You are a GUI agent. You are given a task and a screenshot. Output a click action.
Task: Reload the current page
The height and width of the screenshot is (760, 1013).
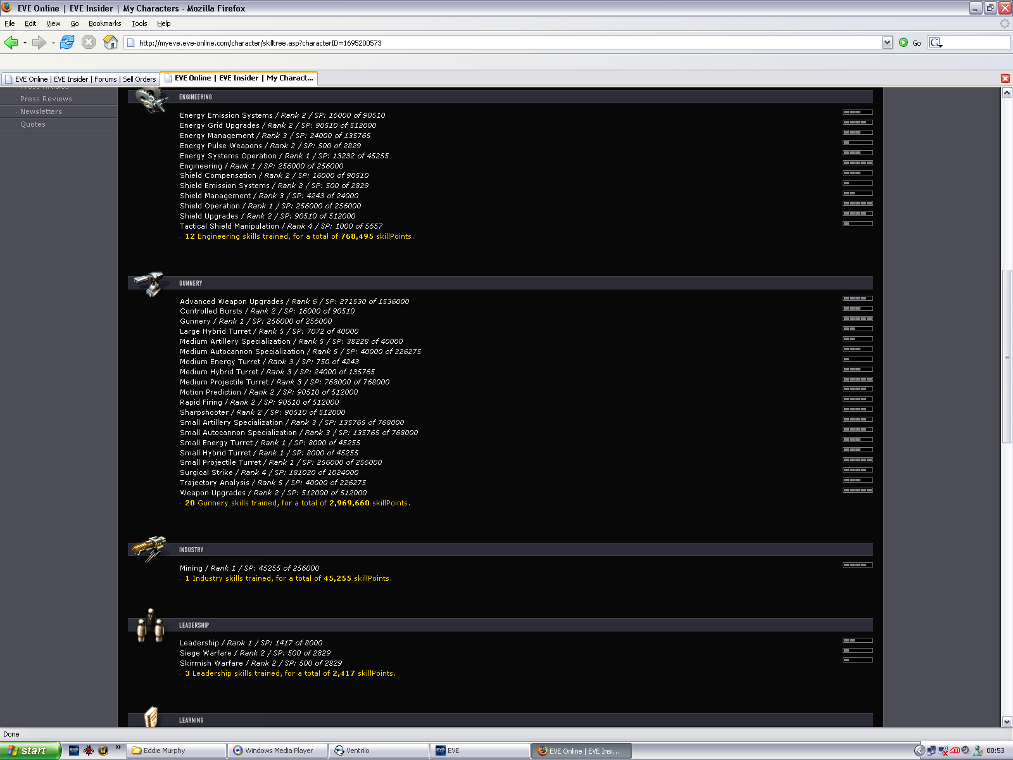coord(67,42)
